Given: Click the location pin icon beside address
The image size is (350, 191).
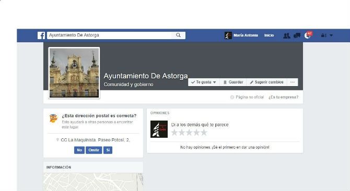Looking at the screenshot, I should tap(57, 140).
